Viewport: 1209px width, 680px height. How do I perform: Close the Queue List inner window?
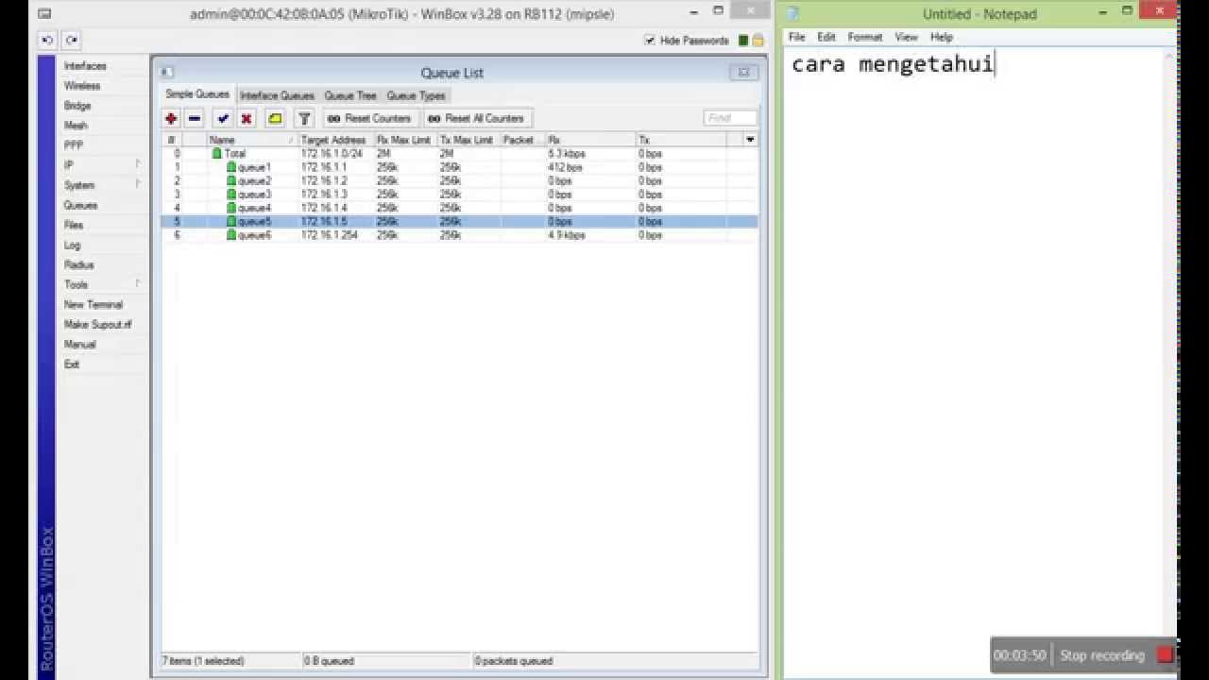pos(743,72)
